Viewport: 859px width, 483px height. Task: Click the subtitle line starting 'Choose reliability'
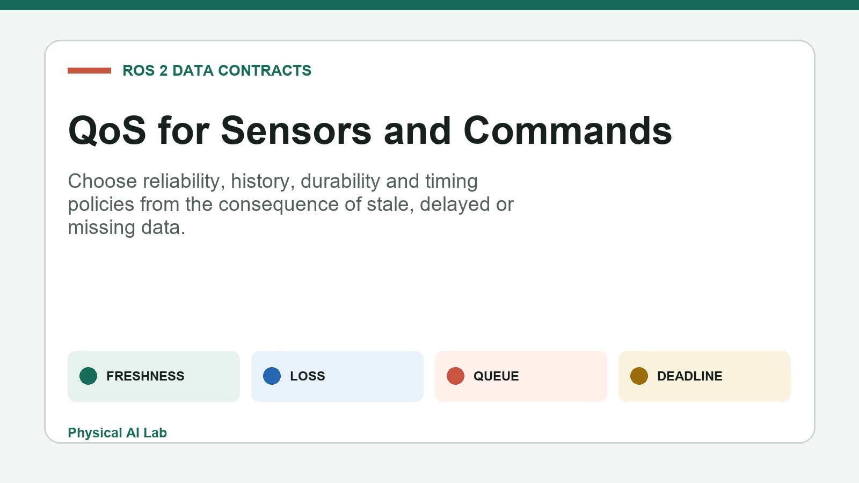(x=273, y=181)
